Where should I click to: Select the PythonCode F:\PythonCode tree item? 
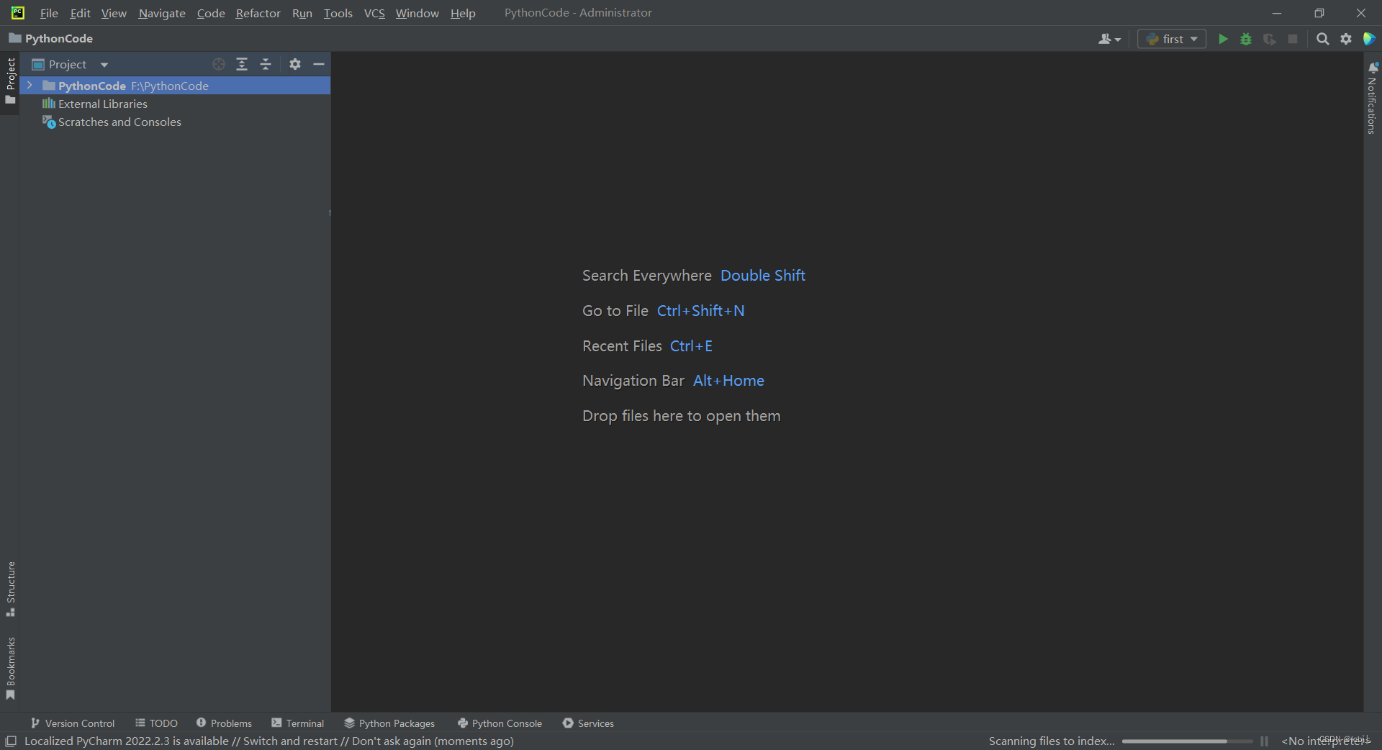pos(175,86)
